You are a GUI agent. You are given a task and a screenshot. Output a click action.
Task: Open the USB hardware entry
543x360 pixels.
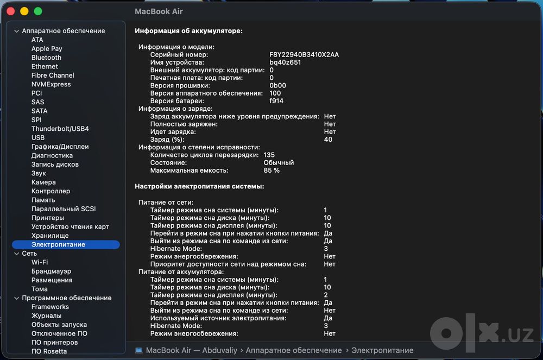38,138
